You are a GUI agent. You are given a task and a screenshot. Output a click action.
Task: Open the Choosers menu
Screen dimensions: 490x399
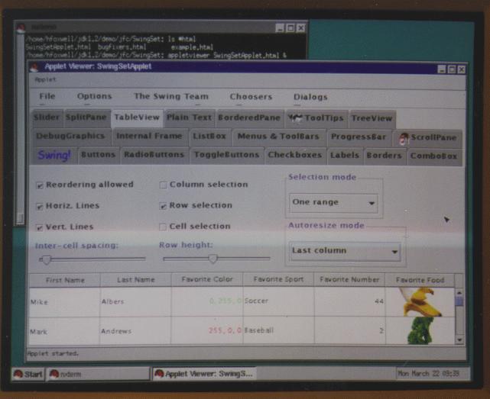pos(251,97)
